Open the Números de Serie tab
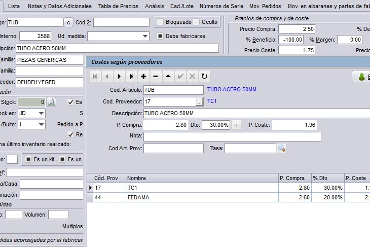Viewport: 370px width, 247px height. (221, 6)
